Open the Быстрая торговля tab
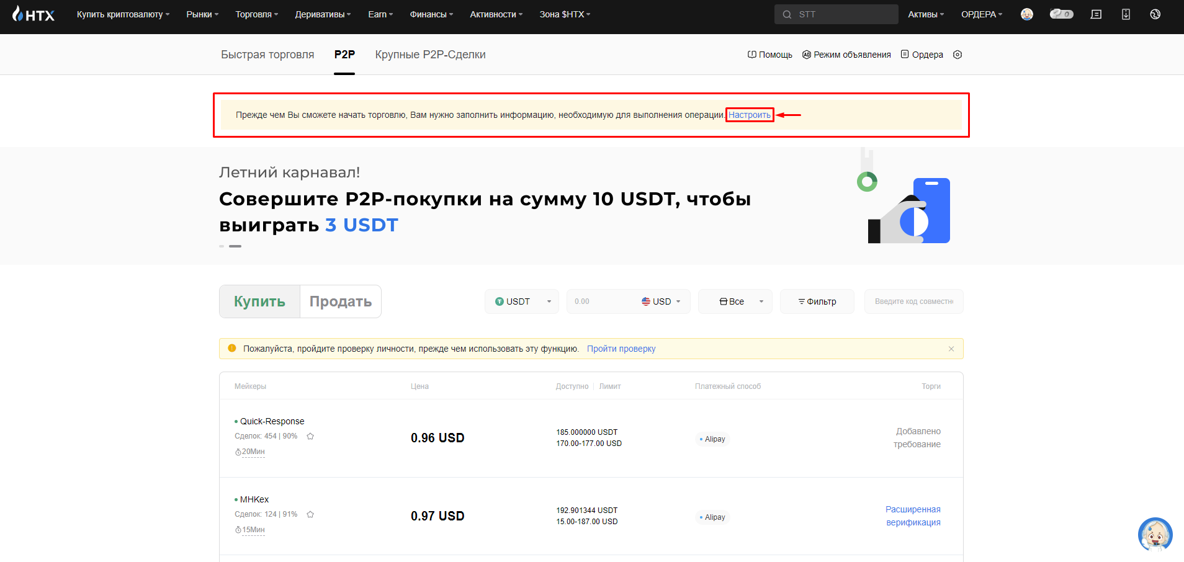 pos(267,55)
